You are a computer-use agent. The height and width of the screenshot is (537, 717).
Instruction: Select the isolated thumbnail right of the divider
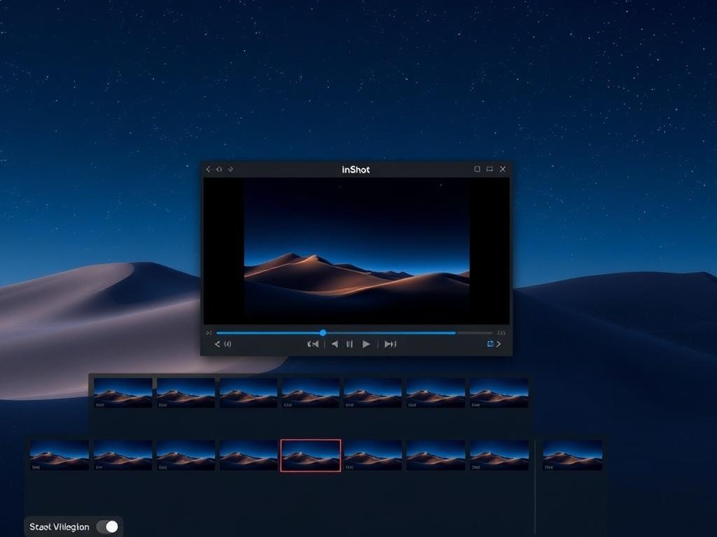[x=572, y=455]
